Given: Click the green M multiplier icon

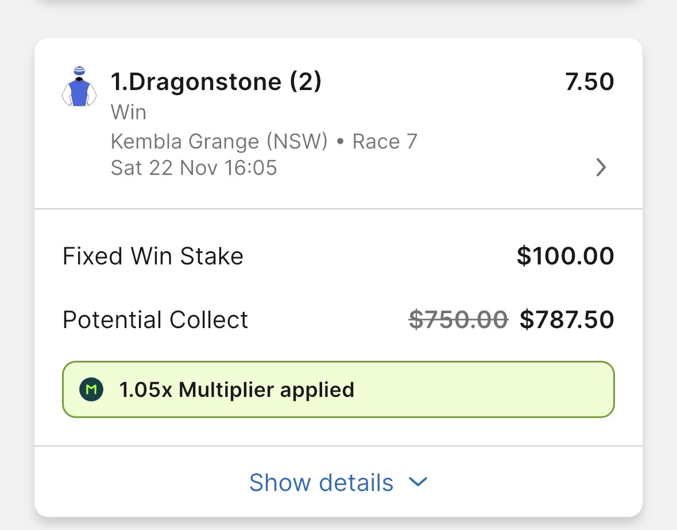Looking at the screenshot, I should (x=91, y=390).
